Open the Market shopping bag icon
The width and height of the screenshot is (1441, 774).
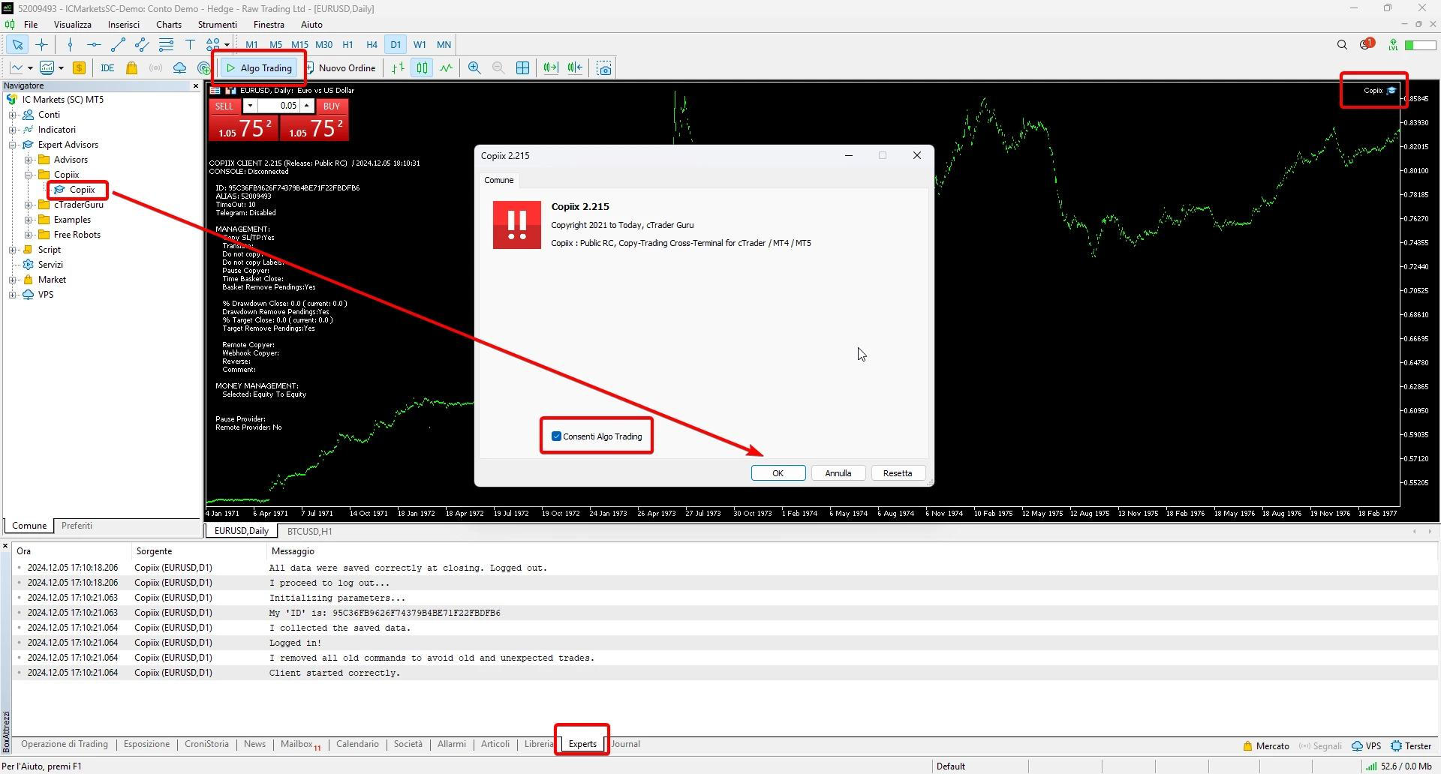pyautogui.click(x=131, y=68)
